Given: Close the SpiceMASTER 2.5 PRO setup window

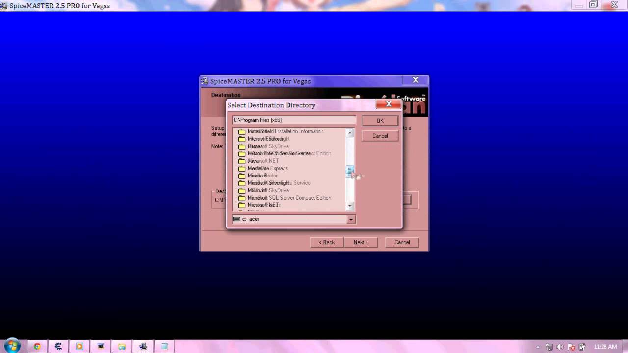Looking at the screenshot, I should click(x=415, y=80).
